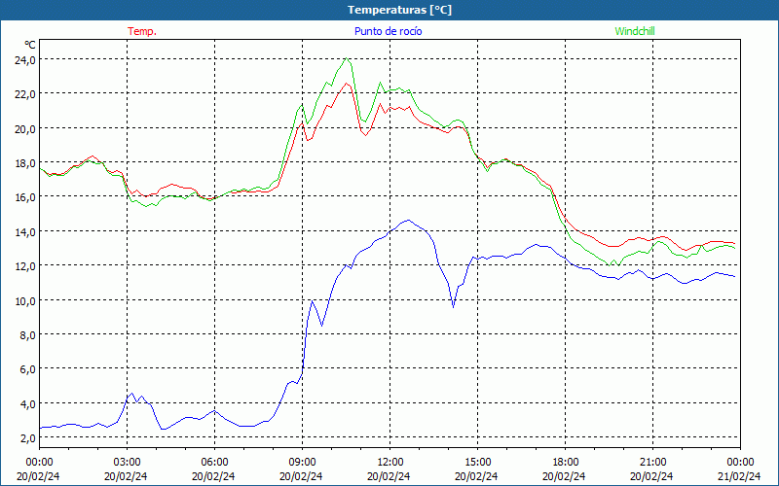779x486 pixels.
Task: Click the 09:00 time axis label
Action: [x=302, y=463]
